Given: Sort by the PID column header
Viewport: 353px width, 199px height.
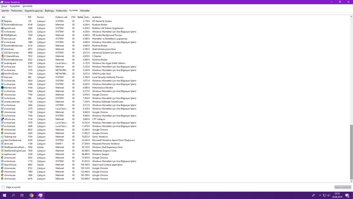Looking at the screenshot, I should [31, 17].
